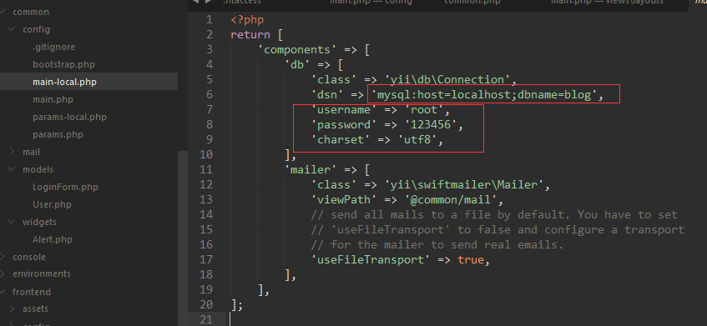The width and height of the screenshot is (707, 326).
Task: Open params.php in the sidebar
Action: (x=58, y=134)
